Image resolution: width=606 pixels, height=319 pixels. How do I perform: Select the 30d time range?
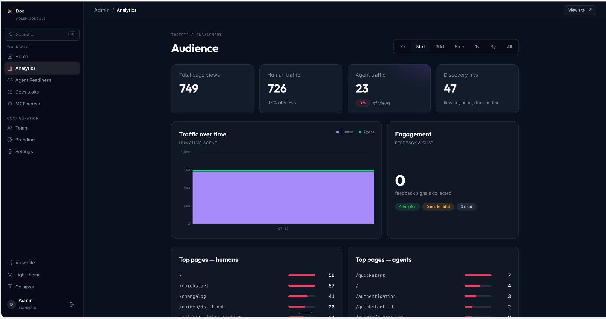click(x=420, y=47)
